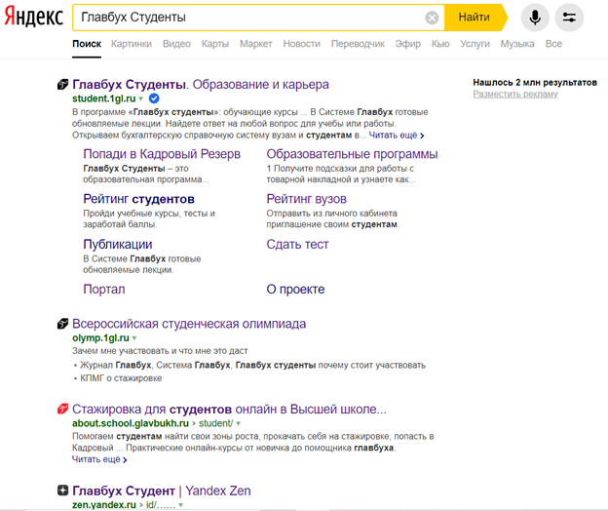Viewport: 608px width, 511px height.
Task: Open the Переводчик tab
Action: pos(358,44)
